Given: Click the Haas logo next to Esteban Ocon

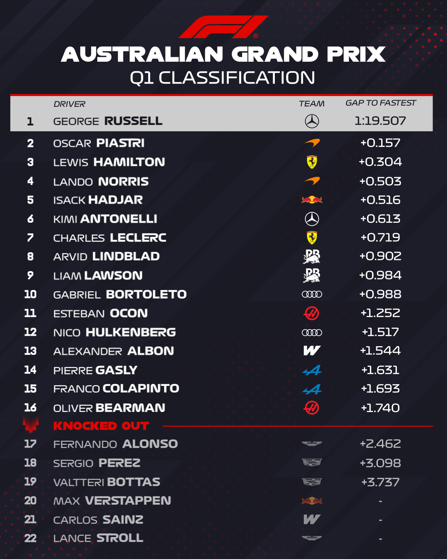Looking at the screenshot, I should (x=312, y=313).
